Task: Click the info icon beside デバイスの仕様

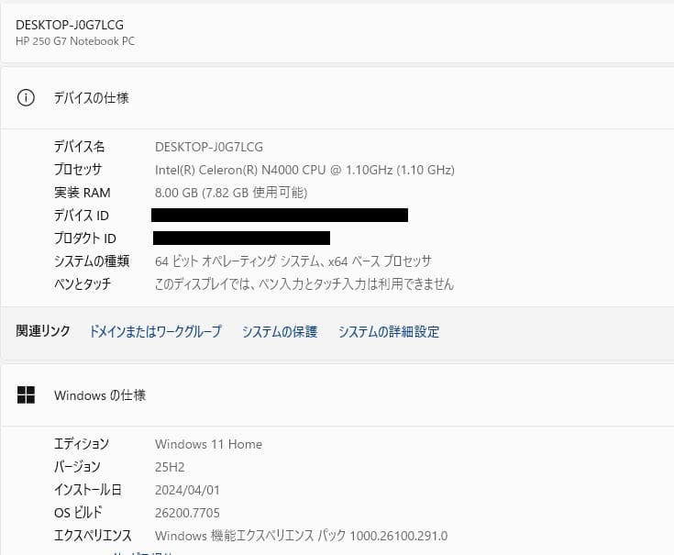Action: coord(26,98)
